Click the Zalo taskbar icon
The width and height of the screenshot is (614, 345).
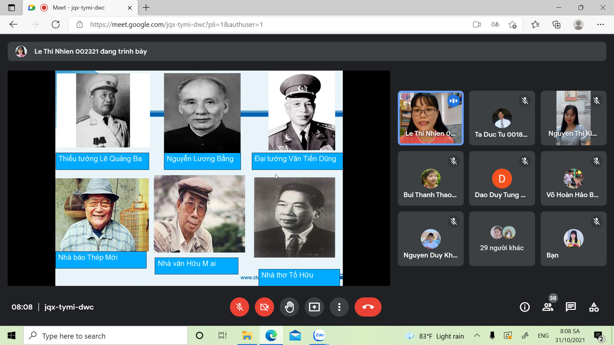pos(319,335)
